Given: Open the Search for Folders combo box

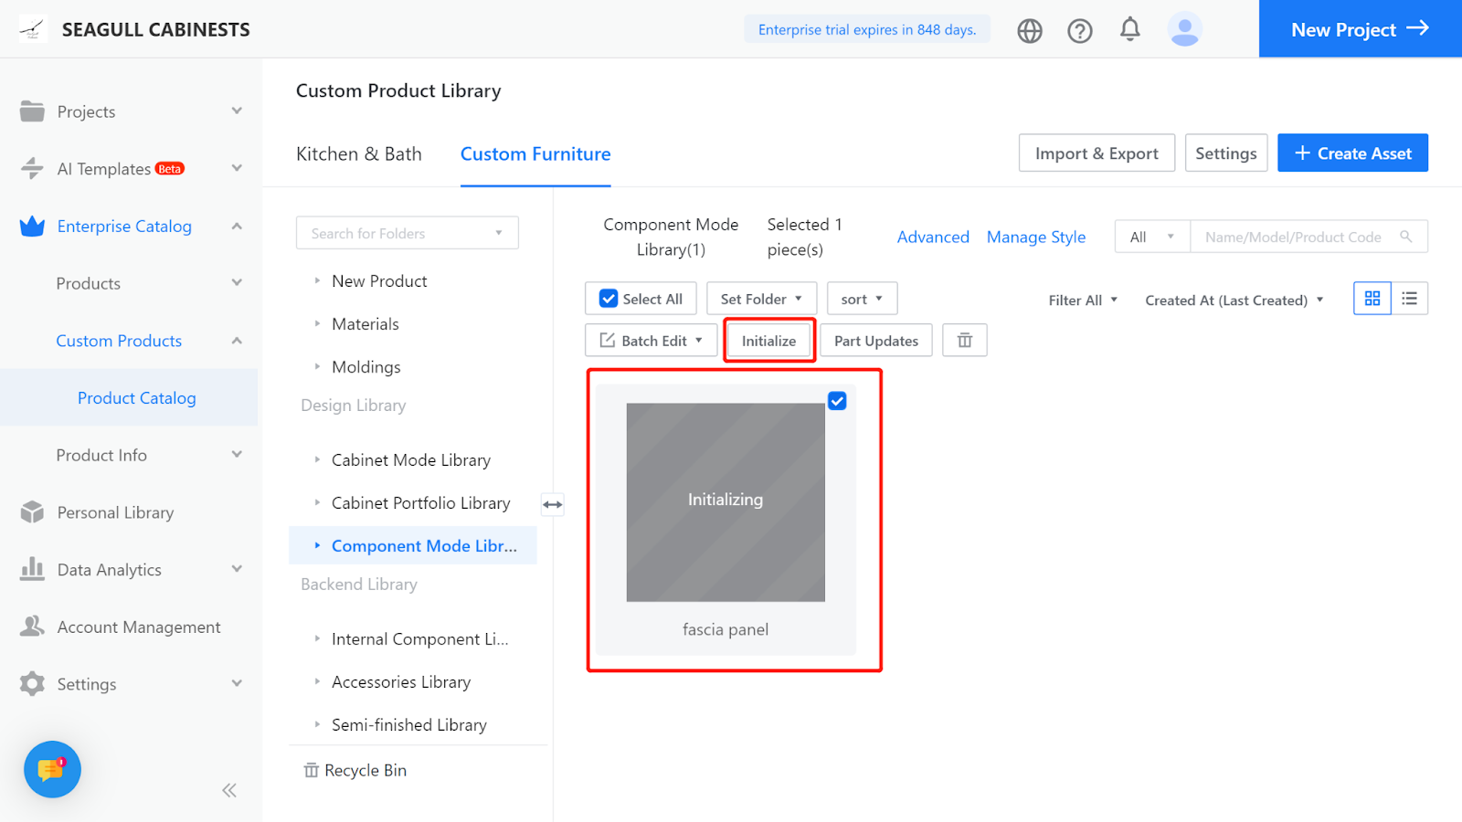Looking at the screenshot, I should coord(407,233).
